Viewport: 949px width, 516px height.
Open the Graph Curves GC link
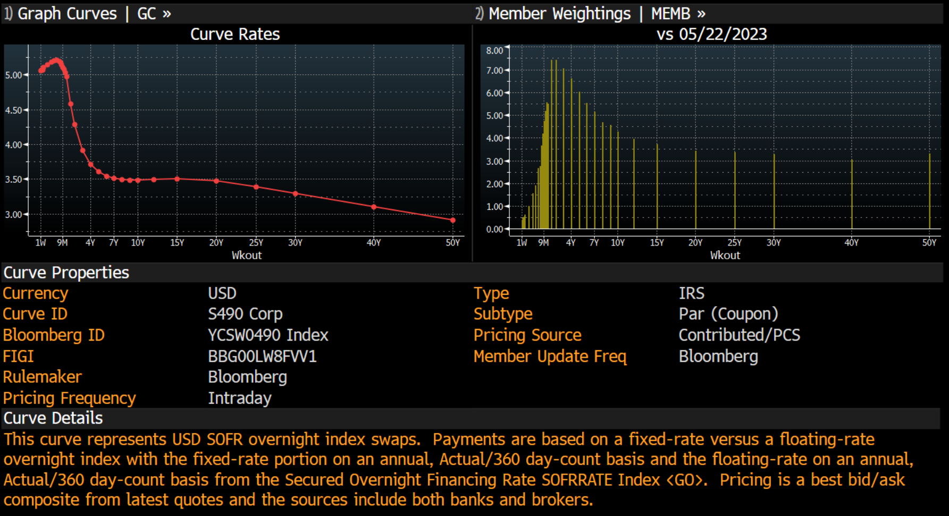[x=88, y=13]
